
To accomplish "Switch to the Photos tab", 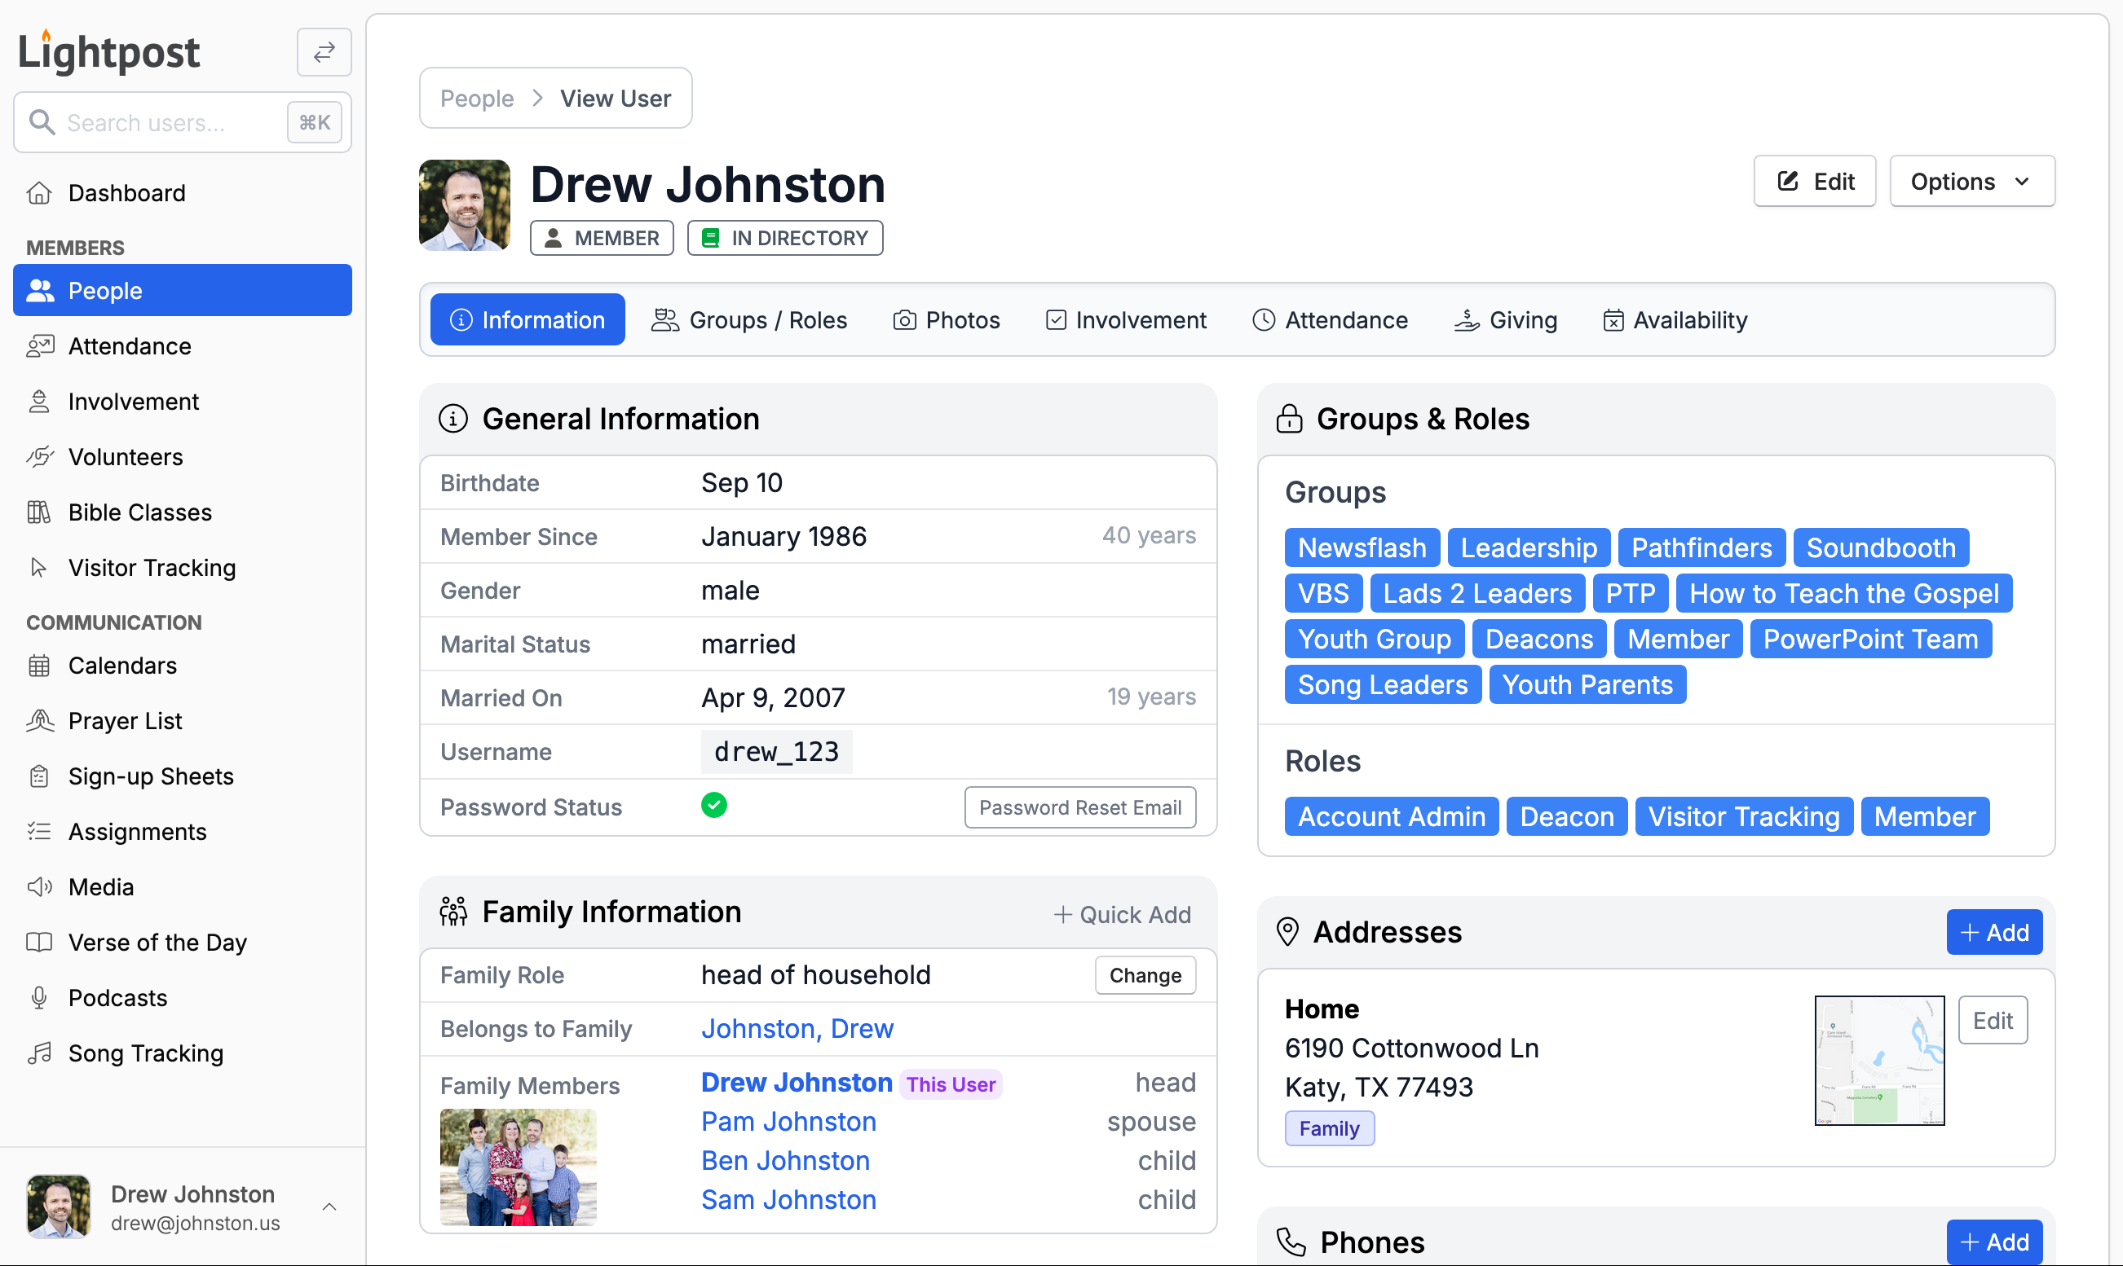I will click(x=946, y=319).
